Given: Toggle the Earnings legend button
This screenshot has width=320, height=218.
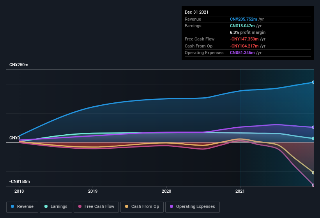Looking at the screenshot, I should point(56,207).
